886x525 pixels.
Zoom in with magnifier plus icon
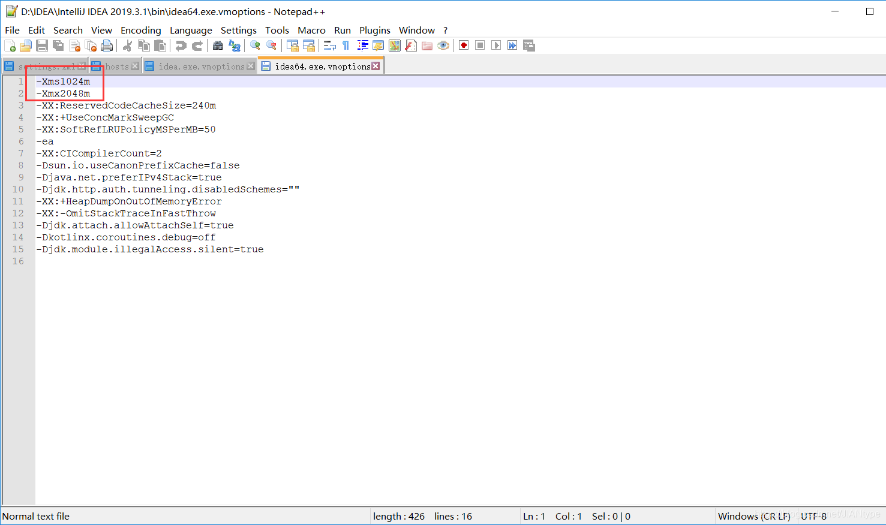point(255,46)
